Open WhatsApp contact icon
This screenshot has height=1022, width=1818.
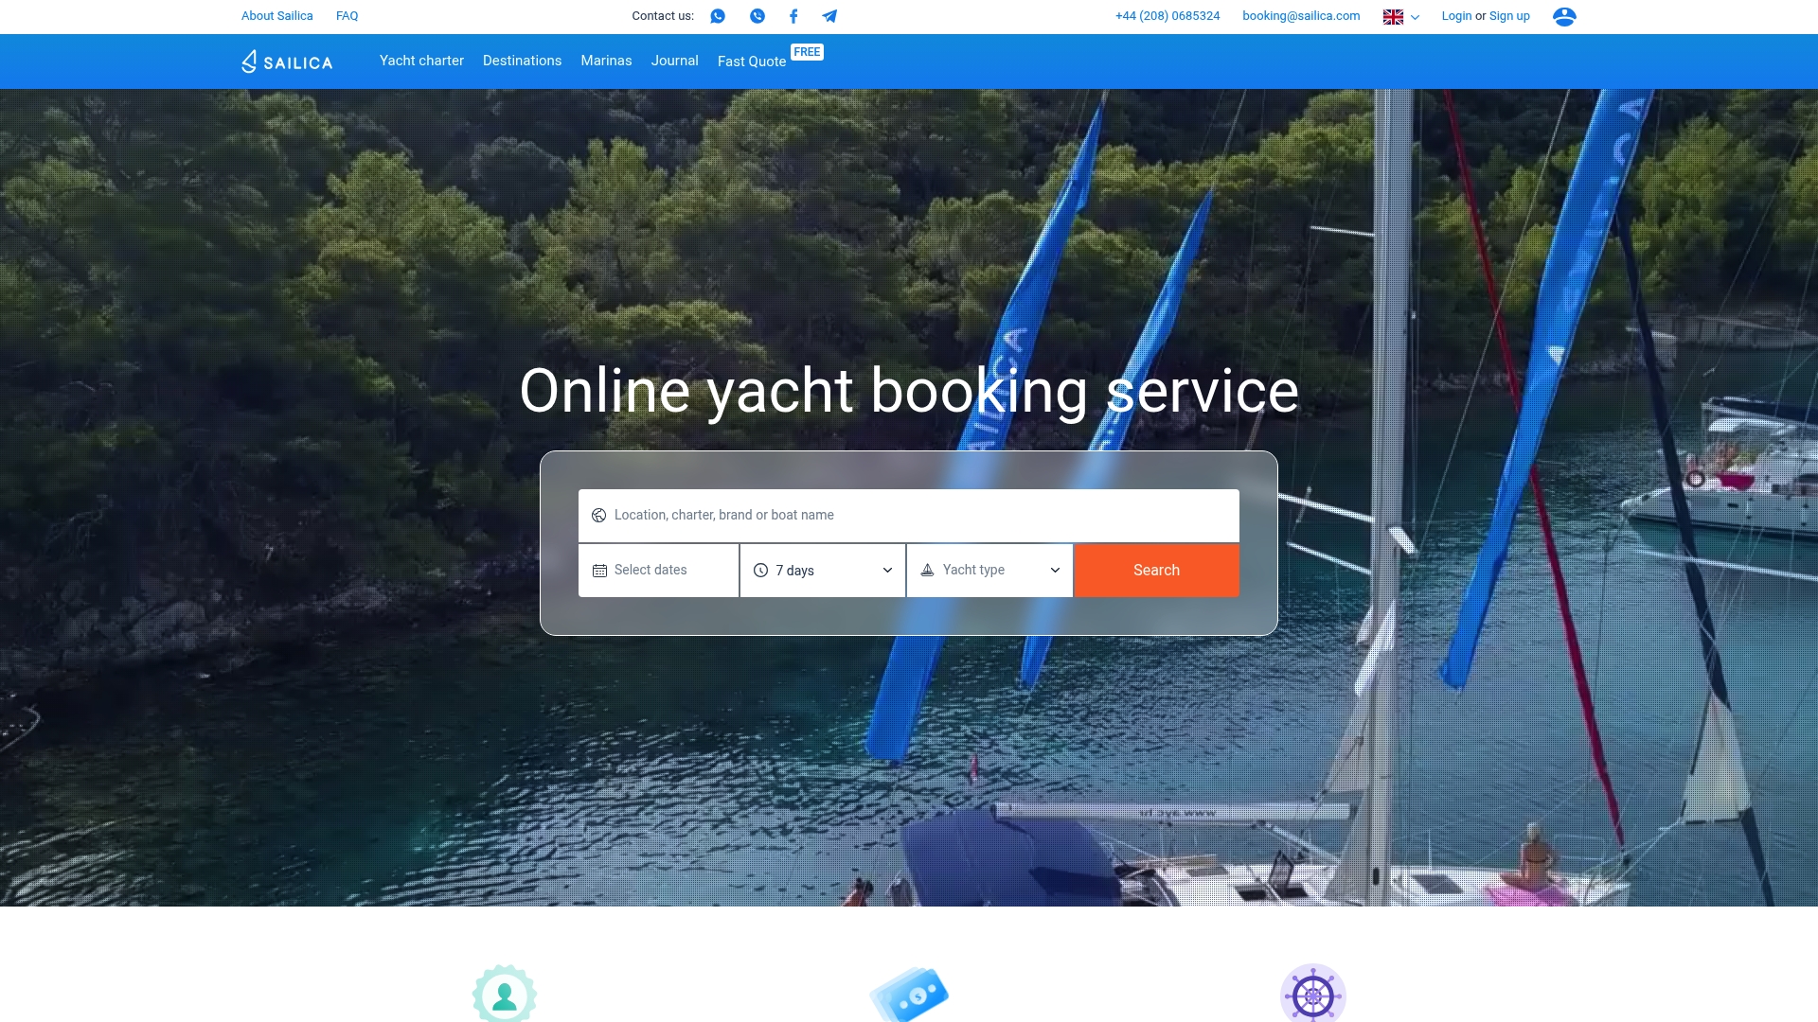[x=718, y=16]
